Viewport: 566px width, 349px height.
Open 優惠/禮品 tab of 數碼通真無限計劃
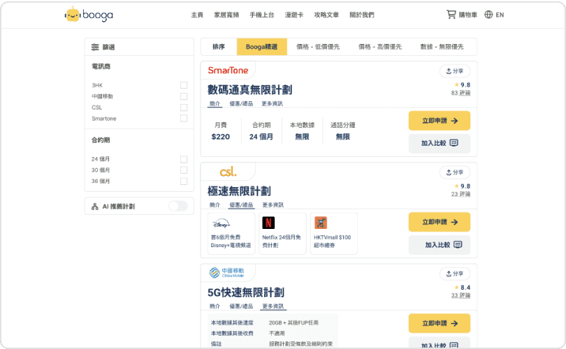(x=241, y=104)
